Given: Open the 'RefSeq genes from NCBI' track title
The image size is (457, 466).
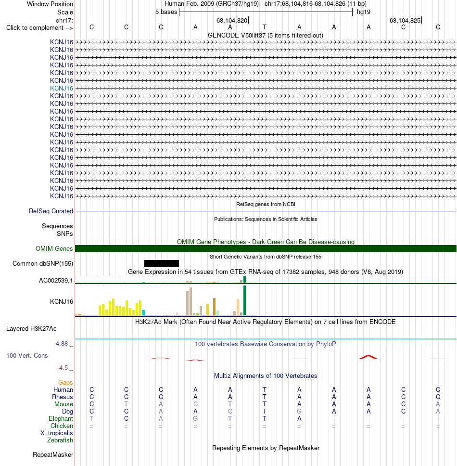Looking at the screenshot, I should (x=266, y=204).
